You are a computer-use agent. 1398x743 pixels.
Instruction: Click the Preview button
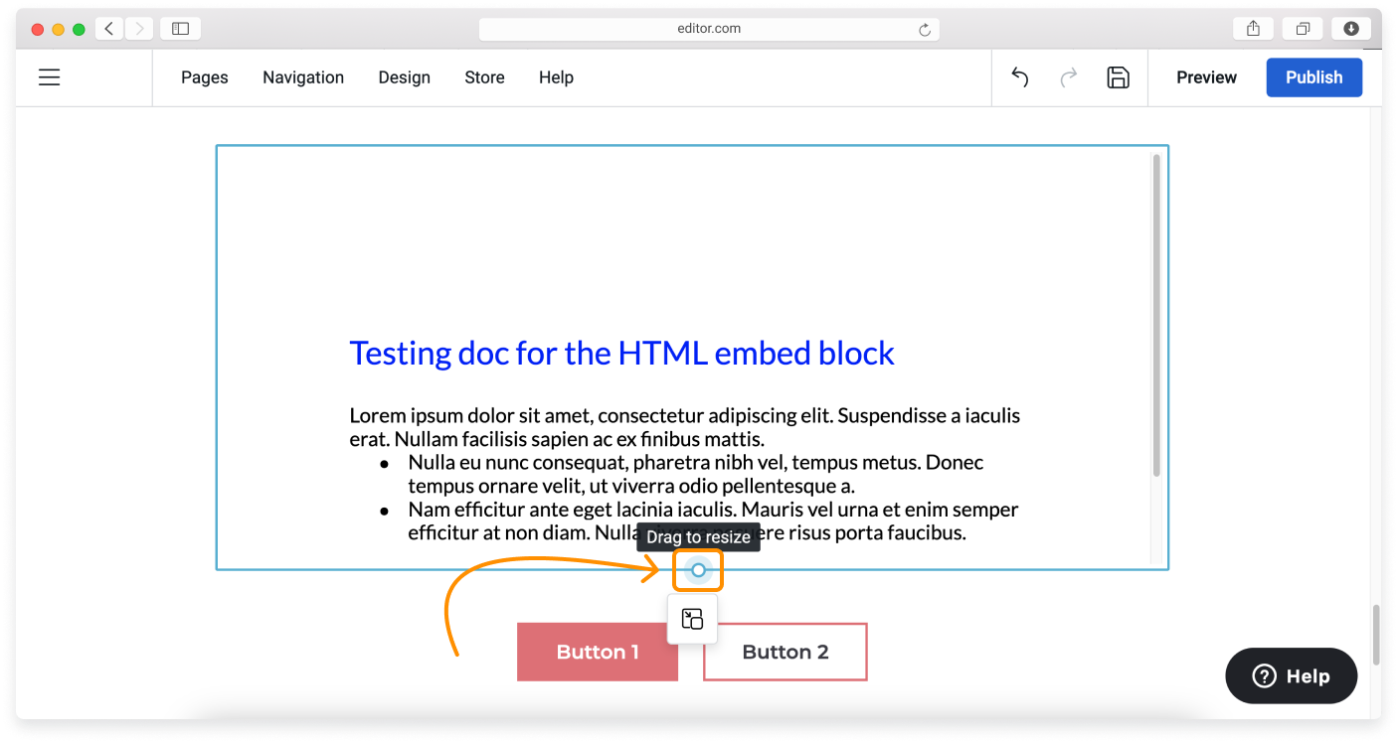1206,77
